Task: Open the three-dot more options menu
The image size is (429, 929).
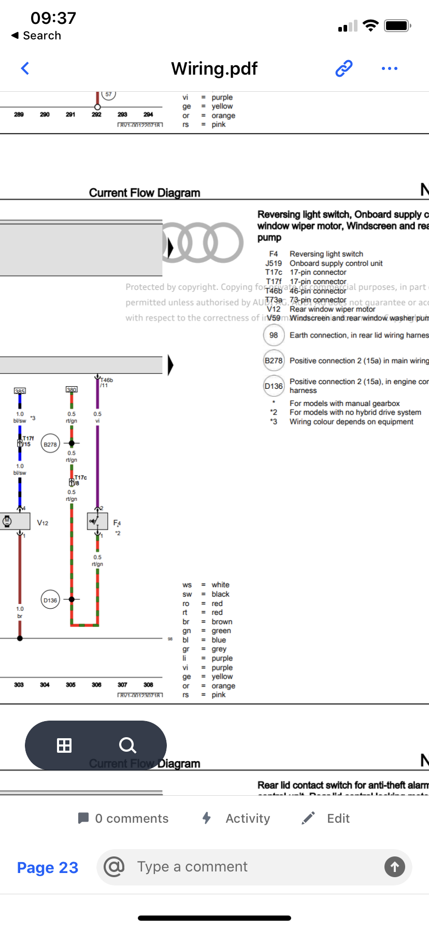Action: click(x=389, y=68)
